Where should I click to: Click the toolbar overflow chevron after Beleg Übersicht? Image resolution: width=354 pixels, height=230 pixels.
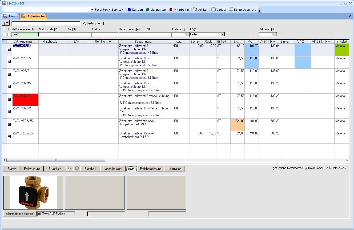tap(259, 11)
